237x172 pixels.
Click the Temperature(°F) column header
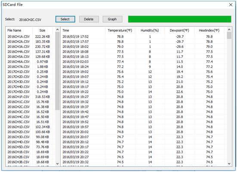120,30
